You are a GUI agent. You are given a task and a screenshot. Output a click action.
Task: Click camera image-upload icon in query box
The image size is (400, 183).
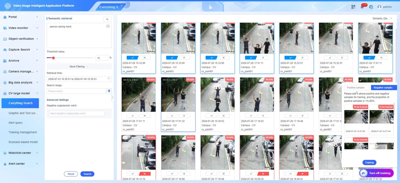coord(108,26)
